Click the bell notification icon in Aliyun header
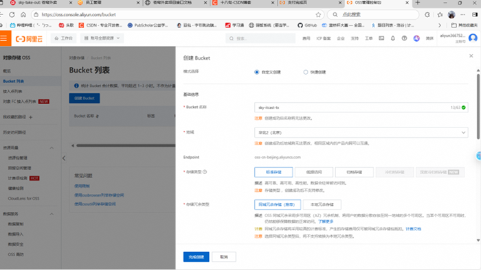 392,38
